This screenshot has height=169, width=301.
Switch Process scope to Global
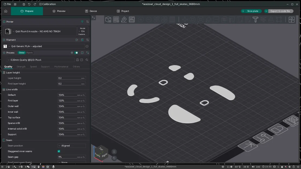coord(21,53)
